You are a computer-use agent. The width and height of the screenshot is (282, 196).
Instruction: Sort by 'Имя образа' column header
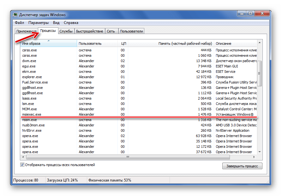click(x=49, y=43)
